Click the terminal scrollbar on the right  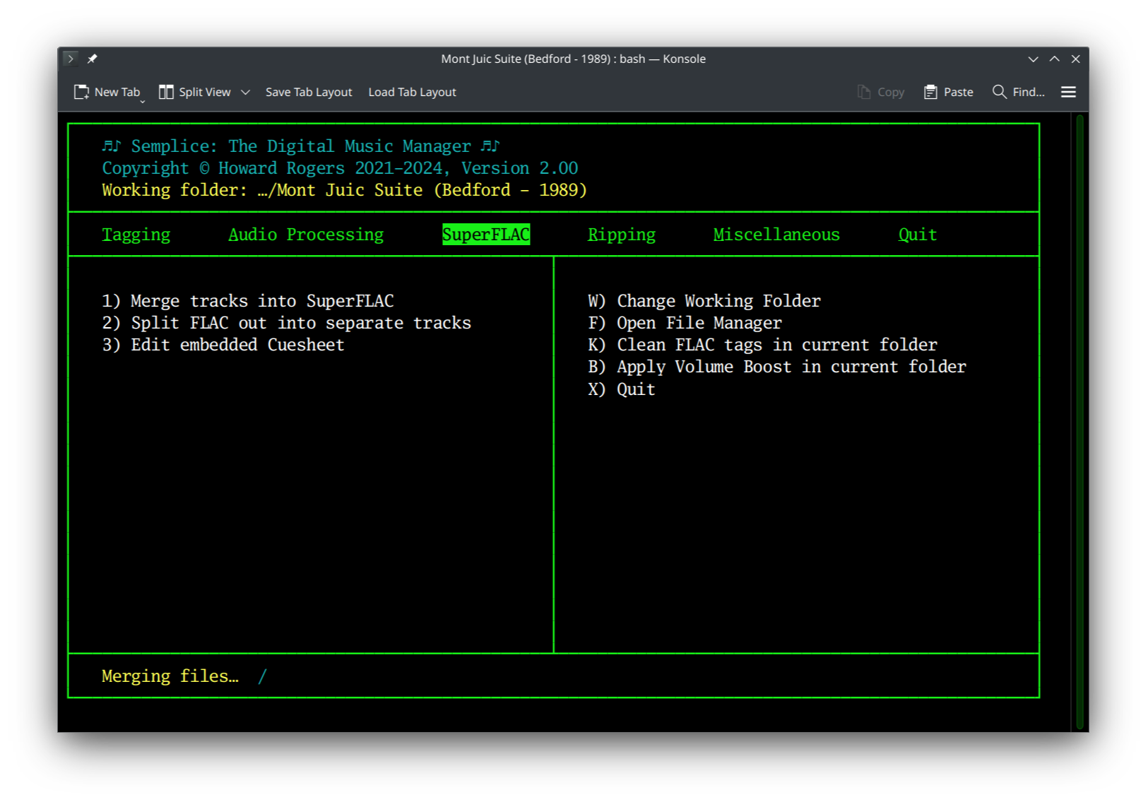coord(1079,424)
